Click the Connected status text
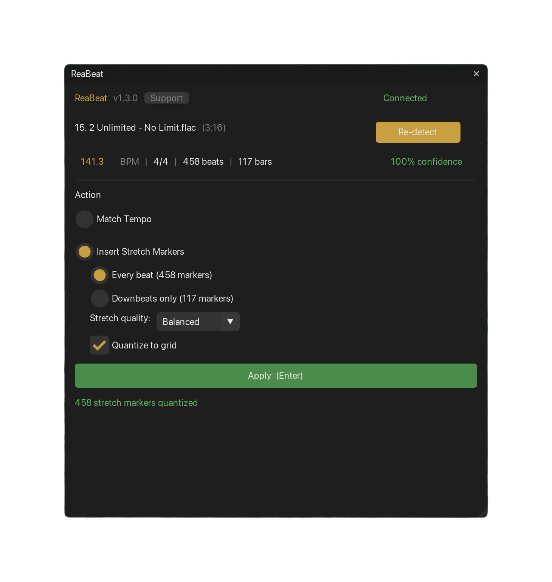 405,98
